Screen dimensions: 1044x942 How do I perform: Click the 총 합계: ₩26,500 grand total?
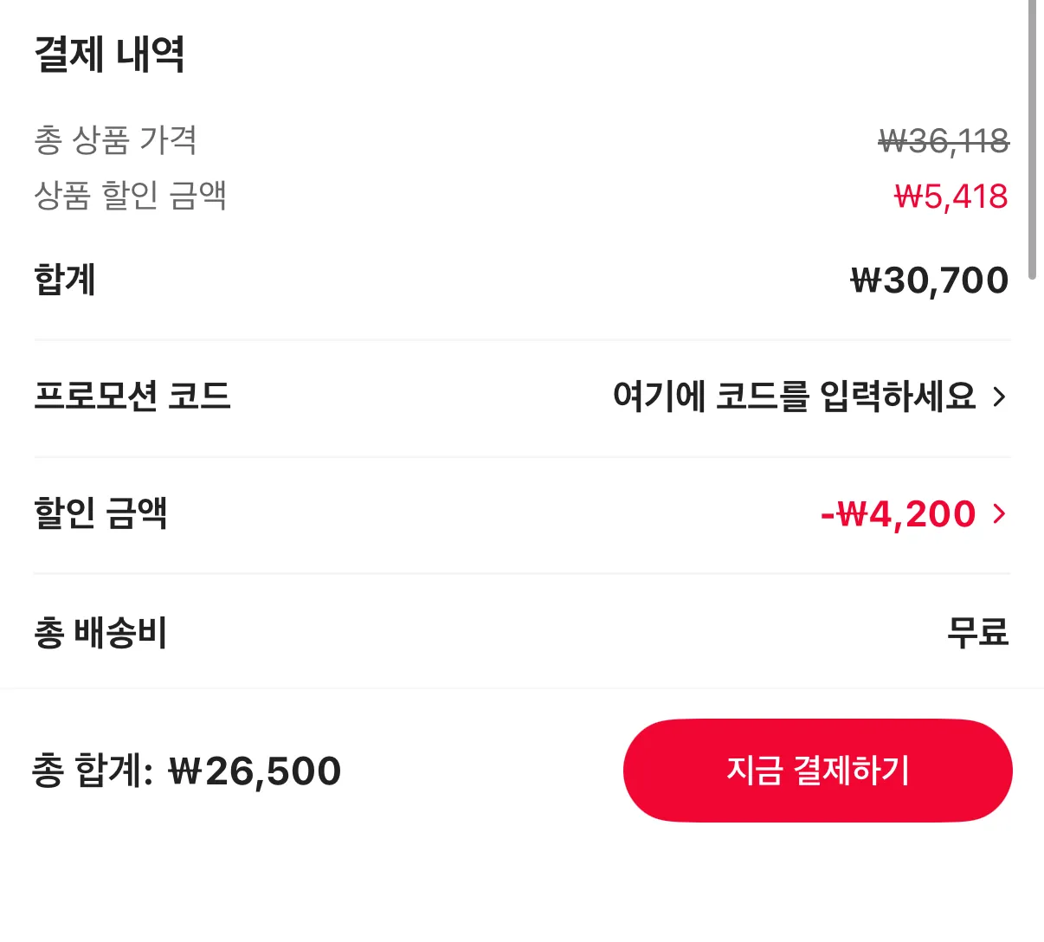point(187,771)
